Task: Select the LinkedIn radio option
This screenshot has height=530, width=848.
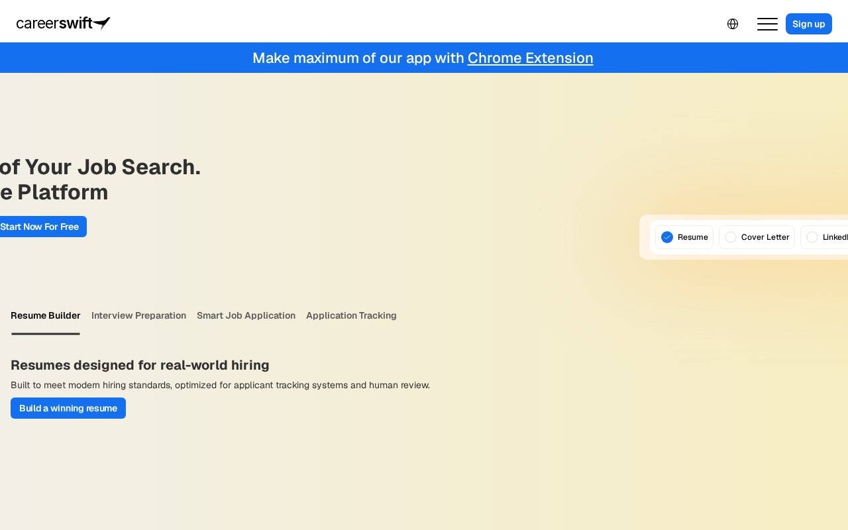Action: pyautogui.click(x=825, y=237)
